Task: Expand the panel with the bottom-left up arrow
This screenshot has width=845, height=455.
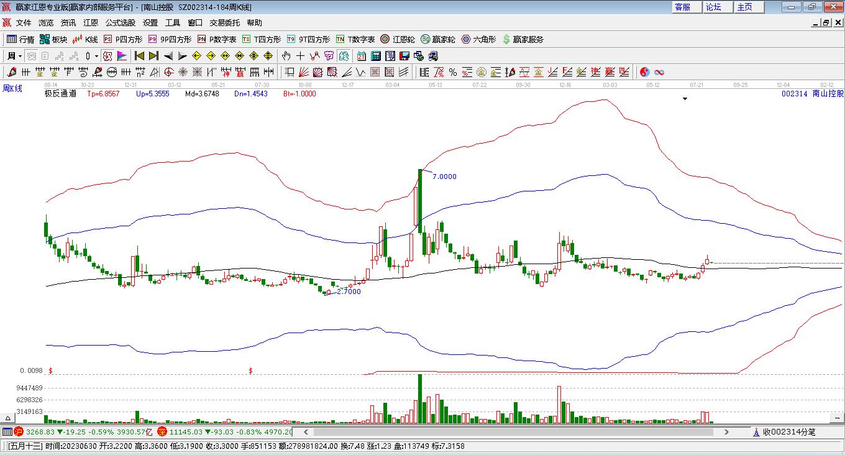Action: (x=9, y=418)
